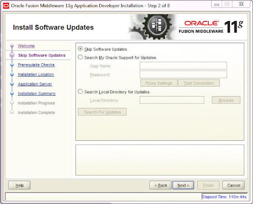The height and width of the screenshot is (204, 253).
Task: Click the Installation Complete step bullet icon
Action: point(12,112)
